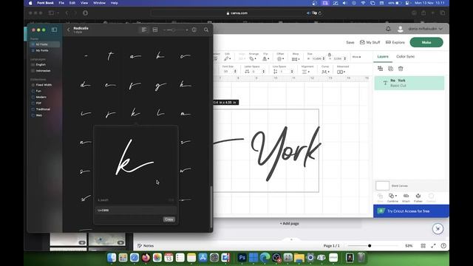The height and width of the screenshot is (266, 473).
Task: Open text Alignment dropdown
Action: coord(306,72)
